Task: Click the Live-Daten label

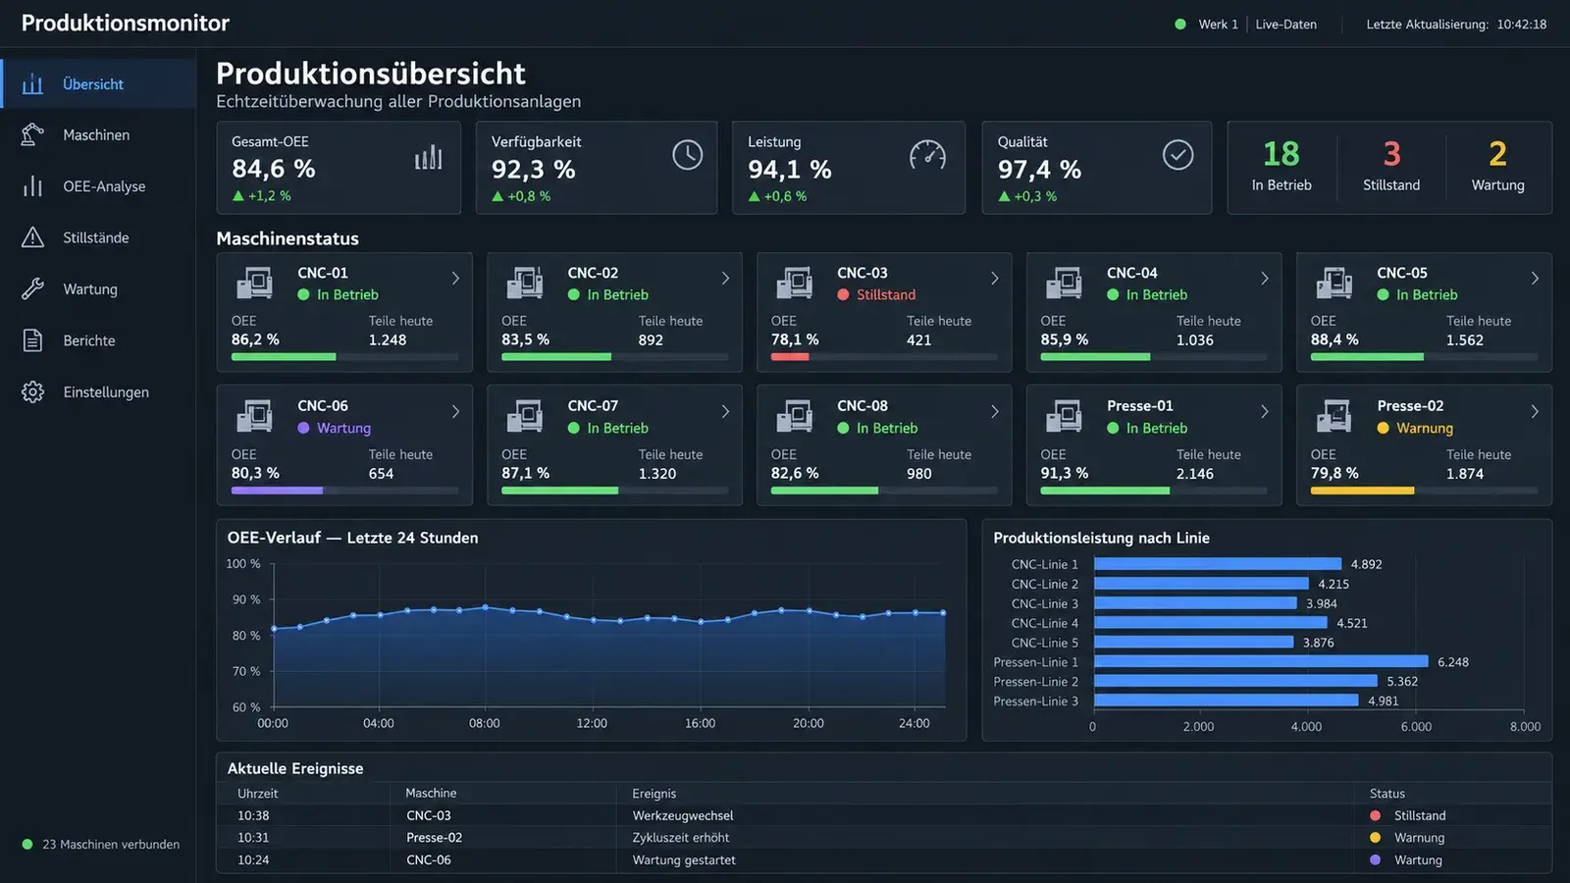Action: (x=1285, y=25)
